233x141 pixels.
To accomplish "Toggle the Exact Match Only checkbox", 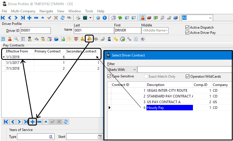I will tap(146, 76).
